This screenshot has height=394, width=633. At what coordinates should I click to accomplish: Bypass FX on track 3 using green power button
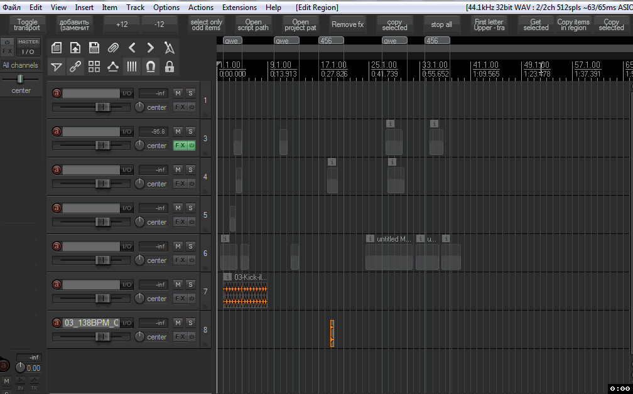click(192, 145)
